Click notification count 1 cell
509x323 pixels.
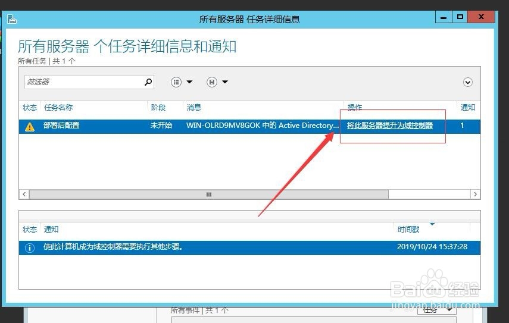click(x=462, y=126)
